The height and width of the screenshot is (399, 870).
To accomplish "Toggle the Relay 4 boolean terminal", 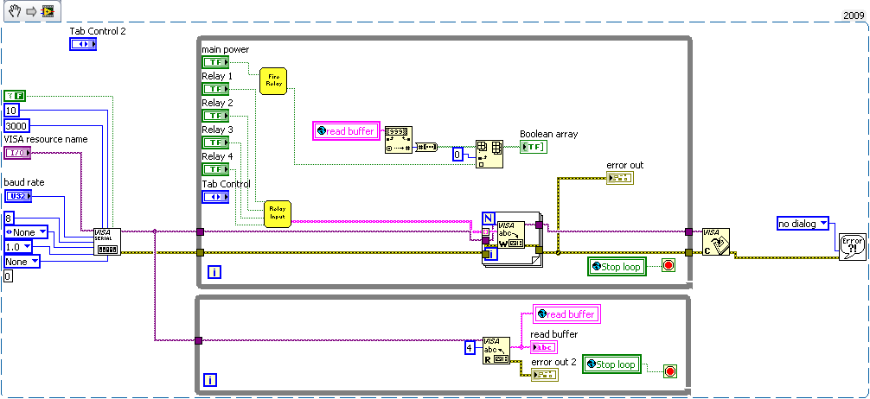I will pyautogui.click(x=215, y=168).
